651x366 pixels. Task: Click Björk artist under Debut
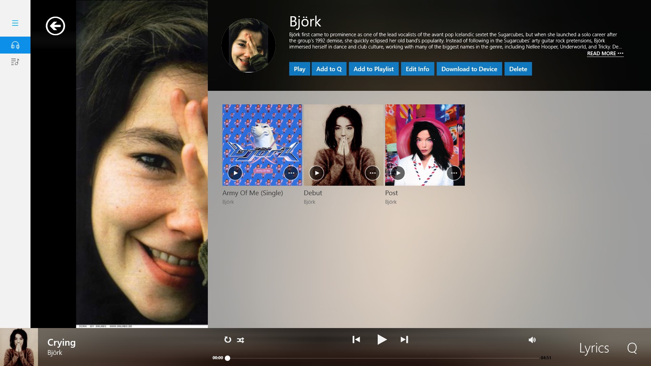[x=310, y=202]
